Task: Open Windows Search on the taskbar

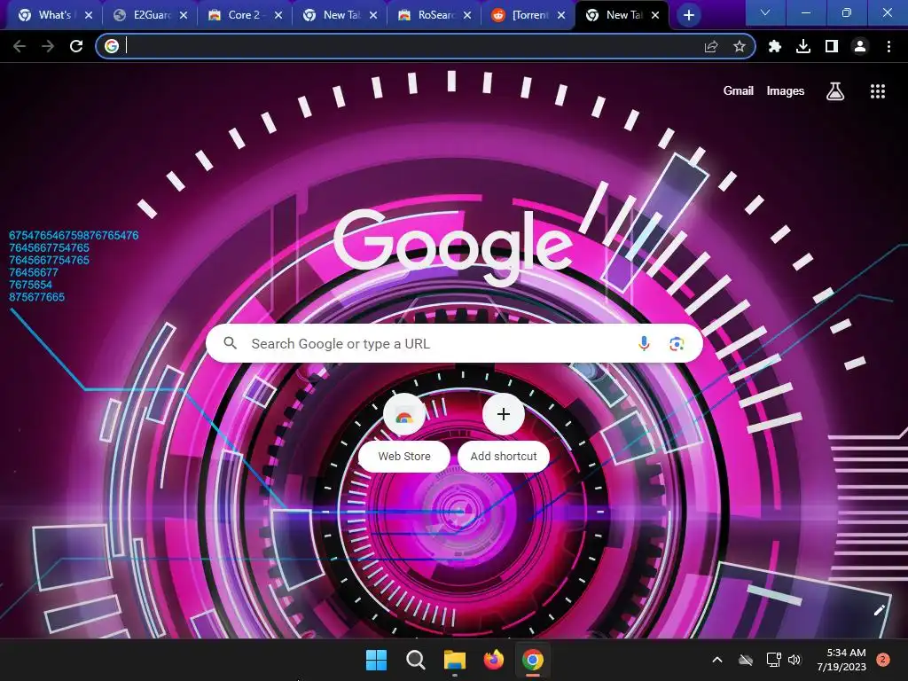Action: tap(415, 660)
